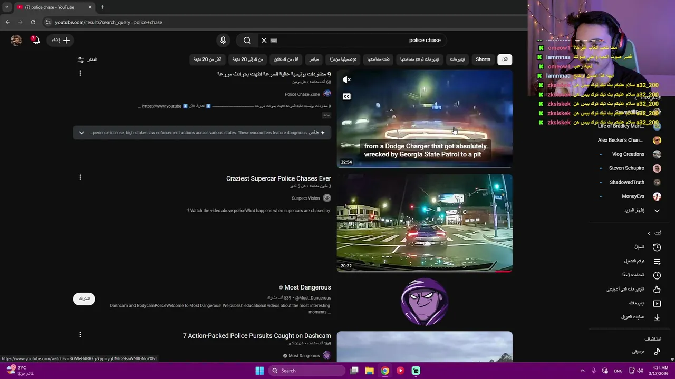Select Under 4 minutes filter chip

click(x=286, y=59)
